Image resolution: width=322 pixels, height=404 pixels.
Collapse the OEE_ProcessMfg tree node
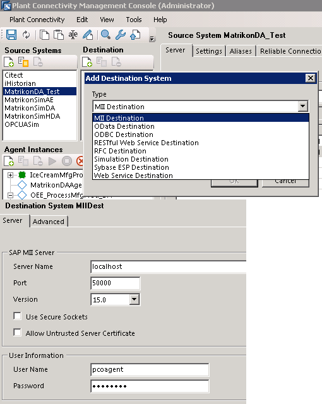pos(10,195)
